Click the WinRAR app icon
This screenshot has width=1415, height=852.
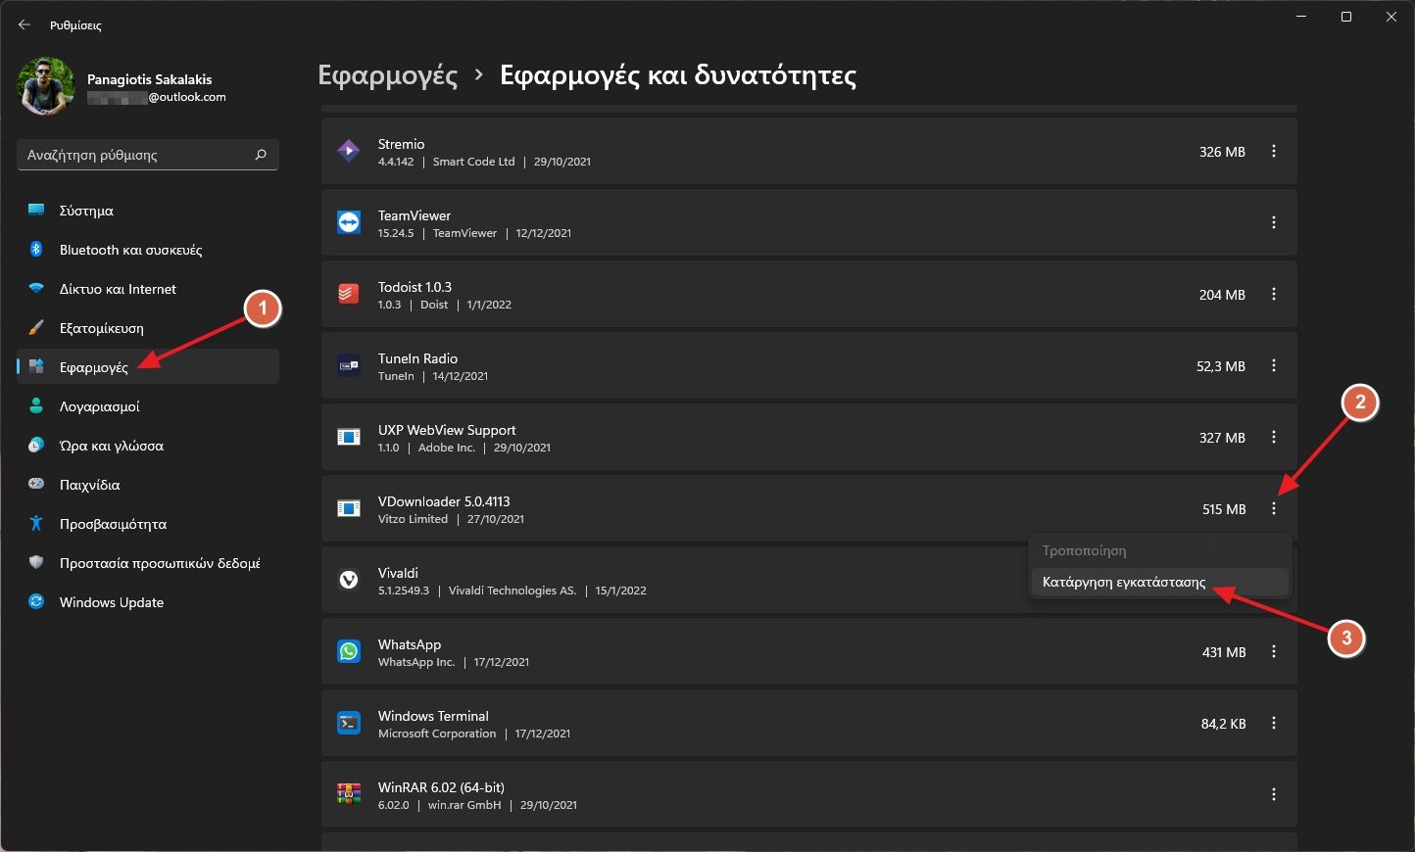tap(349, 794)
